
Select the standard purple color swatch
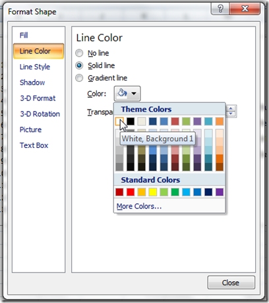point(220,192)
